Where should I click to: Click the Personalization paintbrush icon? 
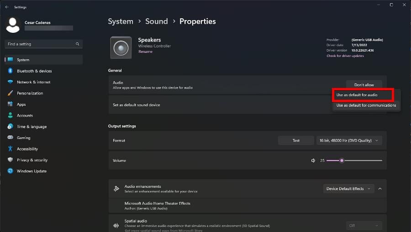click(x=10, y=93)
